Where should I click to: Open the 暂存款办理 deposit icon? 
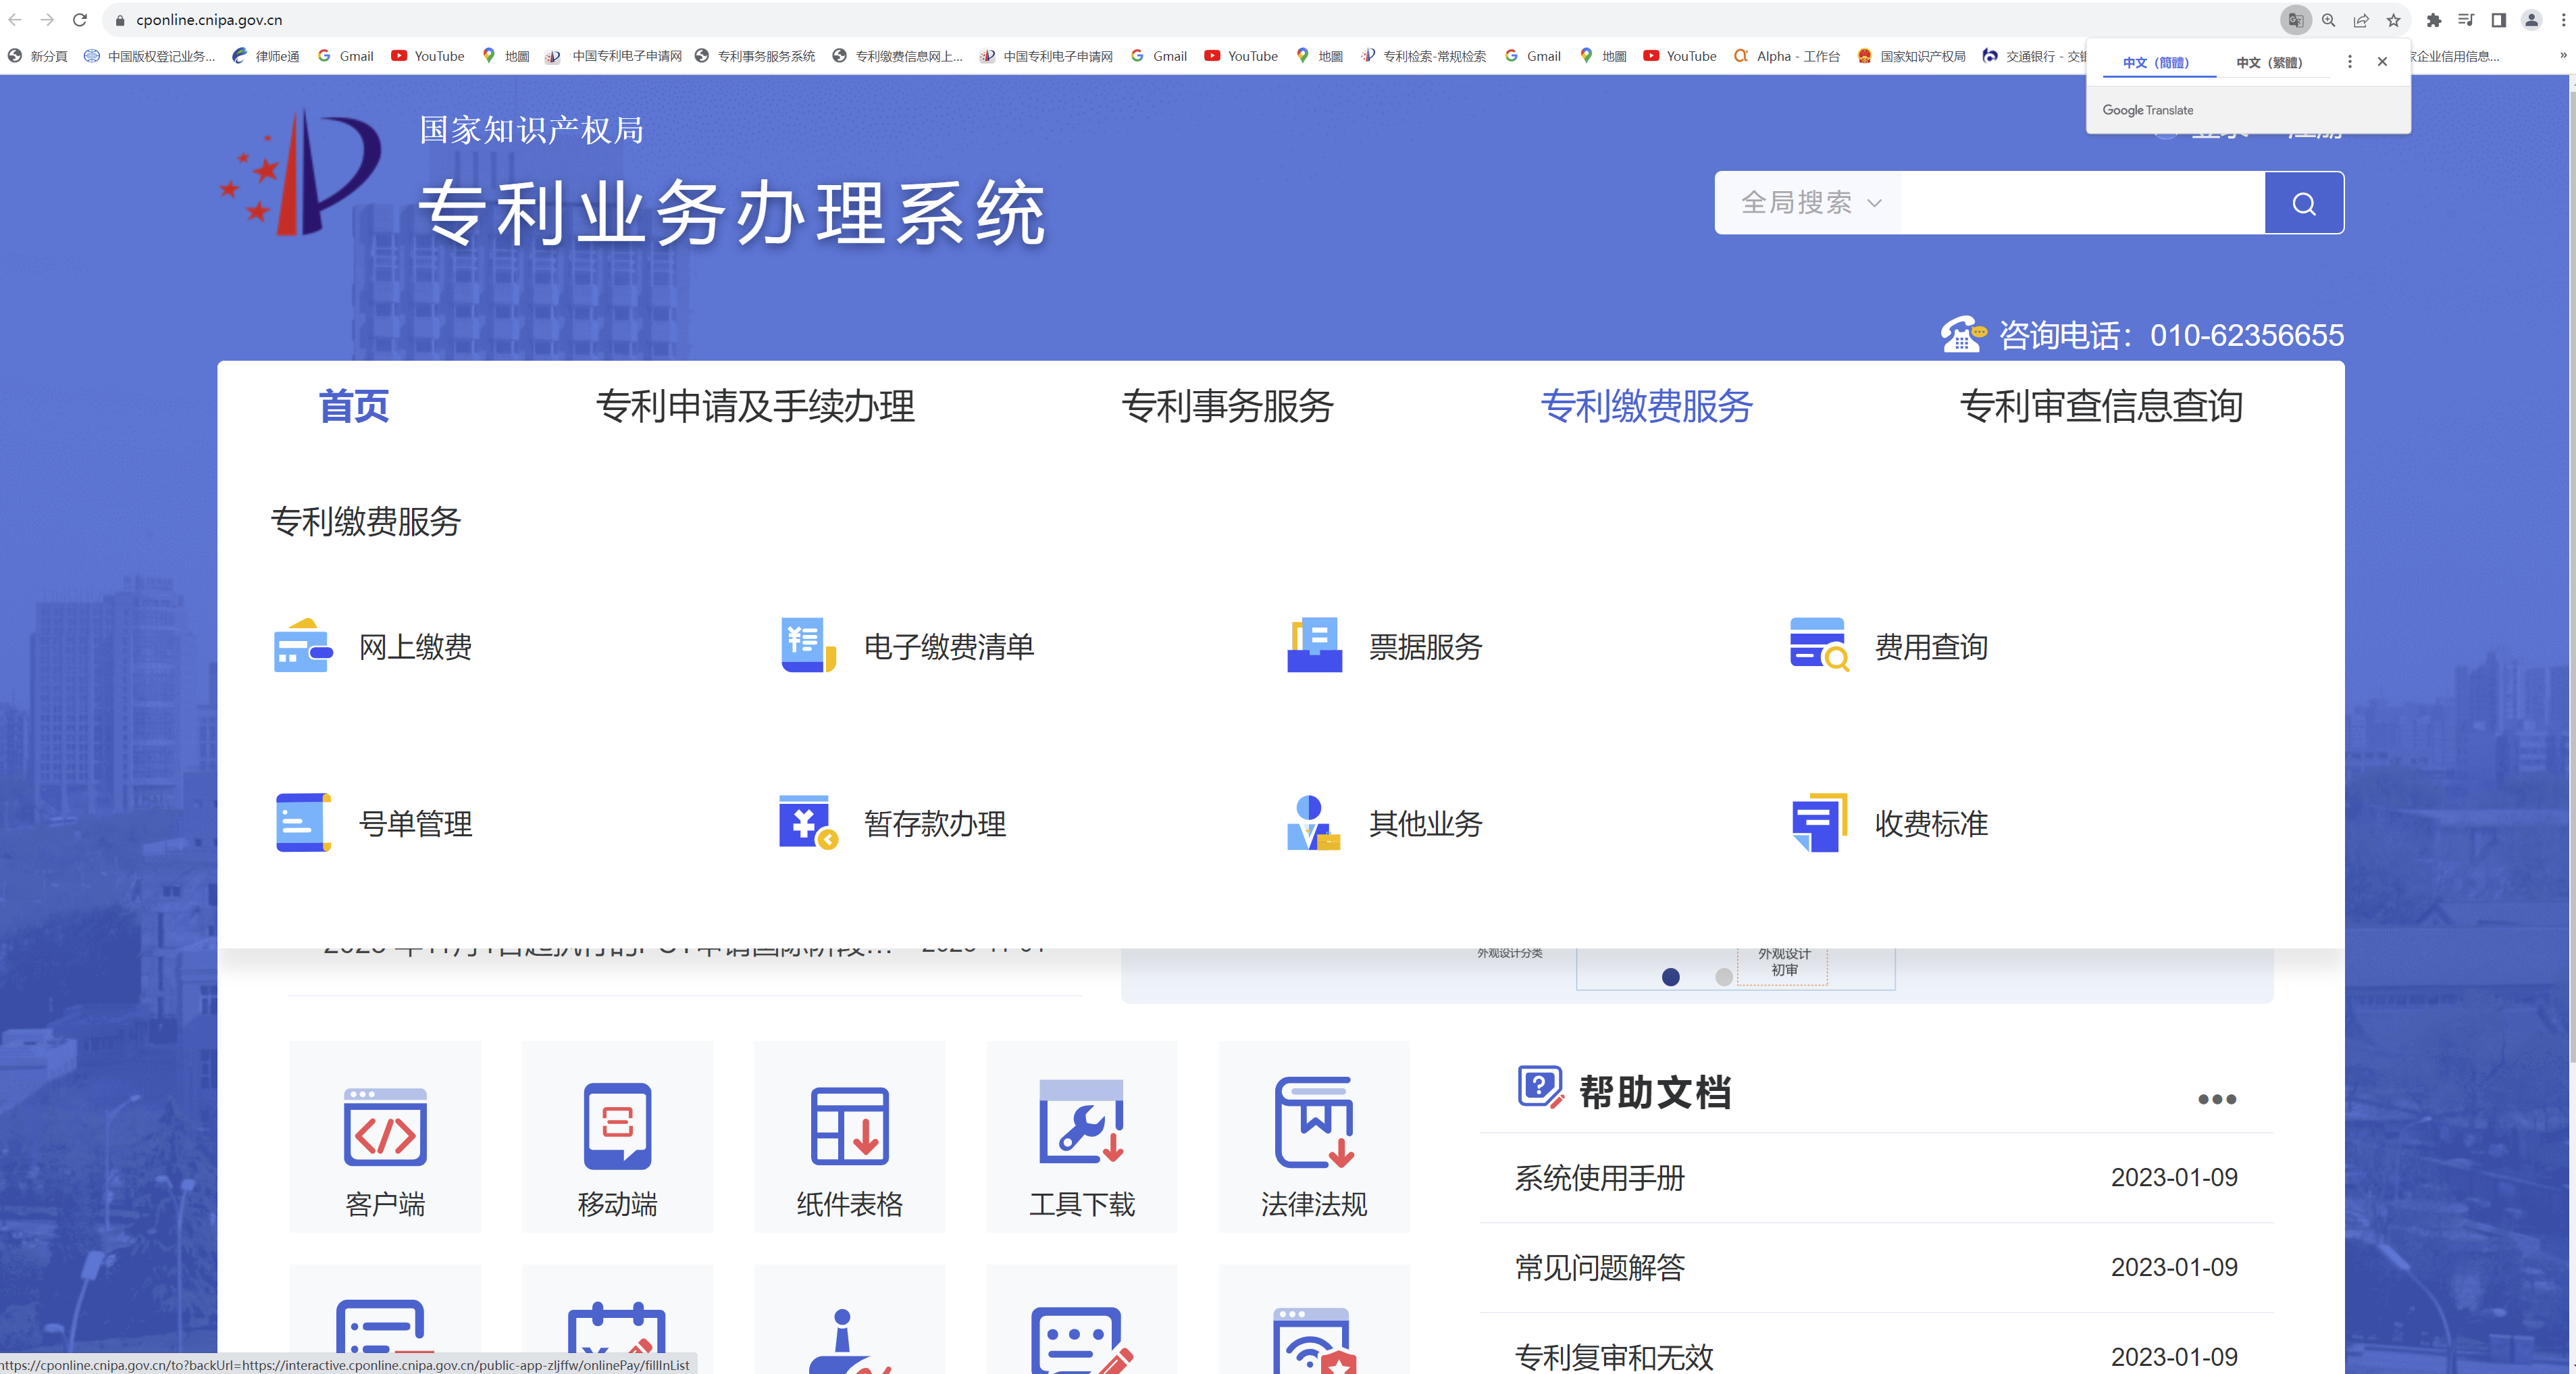808,823
